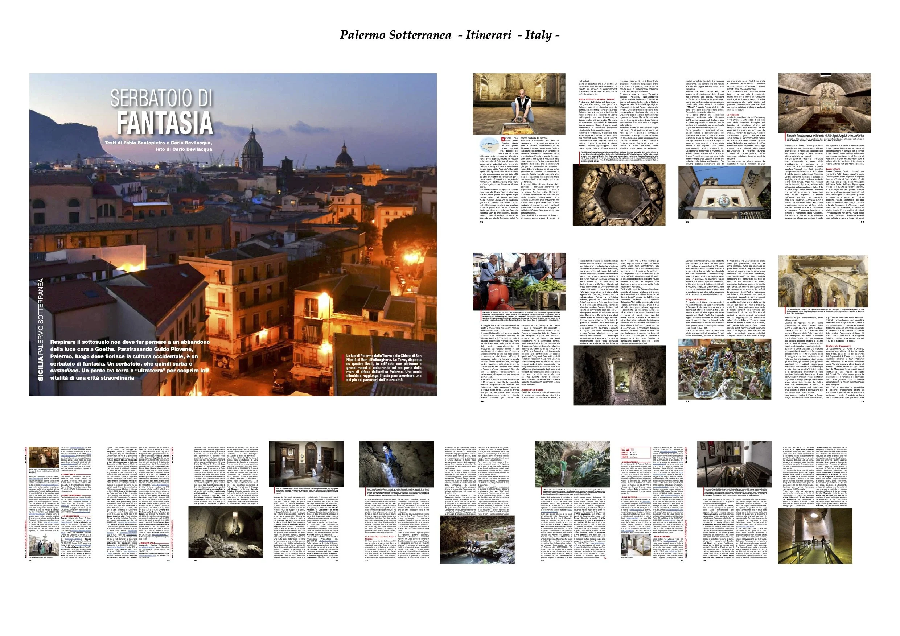Click the INDIRIZZI UTILI heading
The width and height of the screenshot is (900, 636).
click(148, 544)
